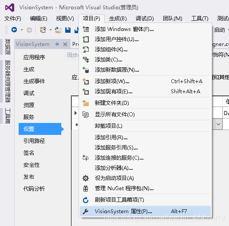Click the 启动 start debugging button

[220, 30]
